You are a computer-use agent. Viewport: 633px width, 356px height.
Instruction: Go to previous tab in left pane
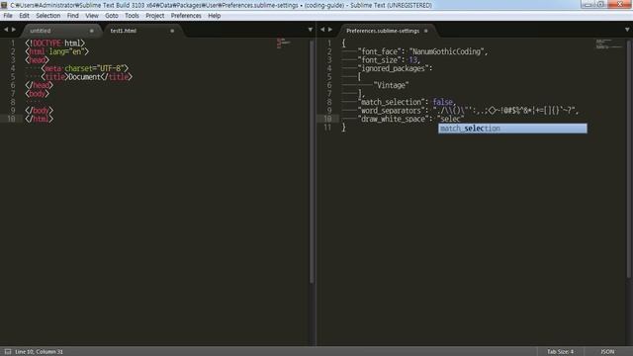(6, 30)
